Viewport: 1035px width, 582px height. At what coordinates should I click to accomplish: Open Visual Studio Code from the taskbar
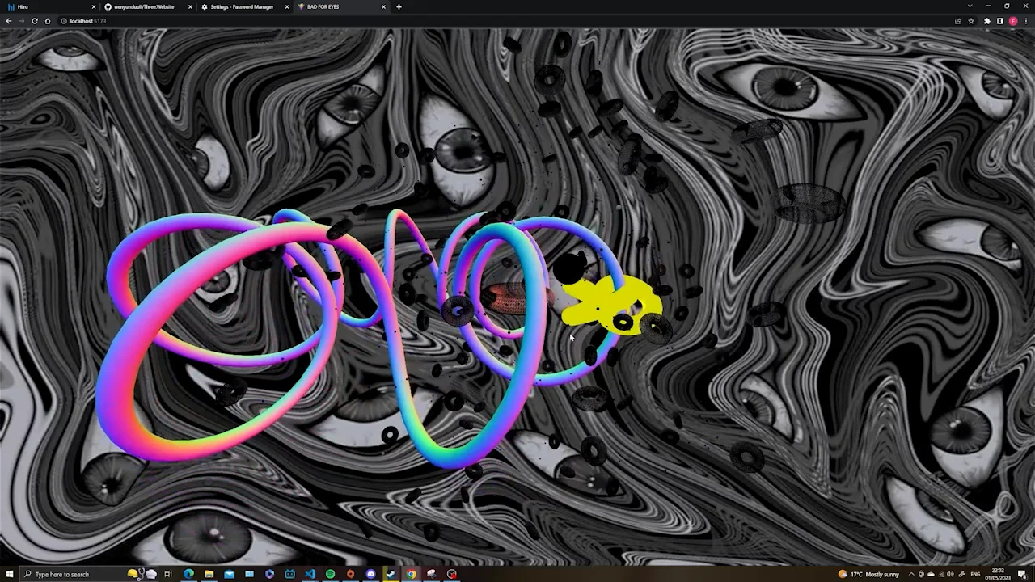310,574
